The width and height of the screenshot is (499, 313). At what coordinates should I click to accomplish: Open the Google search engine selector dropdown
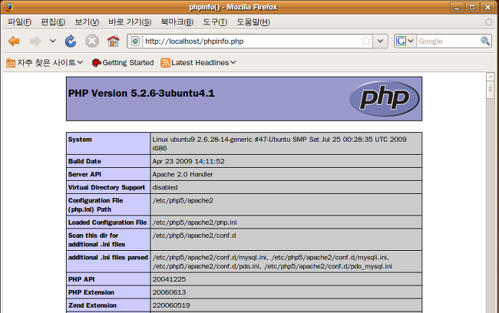click(x=405, y=41)
